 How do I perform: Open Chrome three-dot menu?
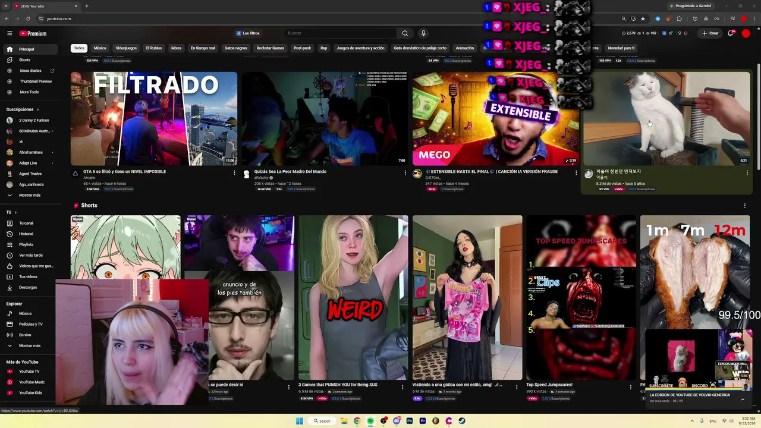tap(753, 18)
